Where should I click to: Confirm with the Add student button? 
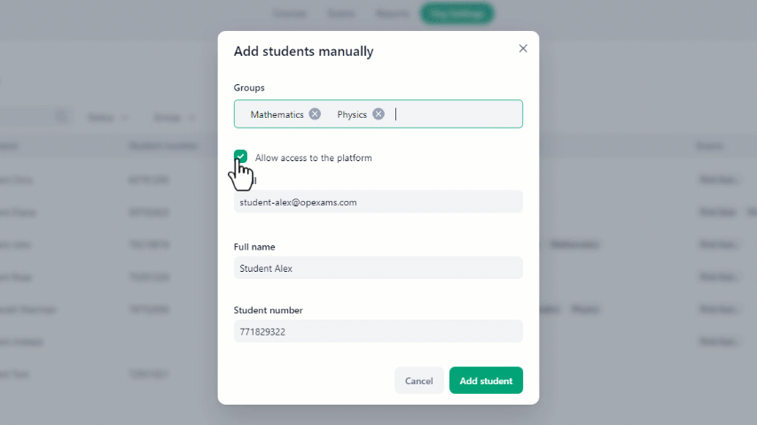tap(486, 381)
